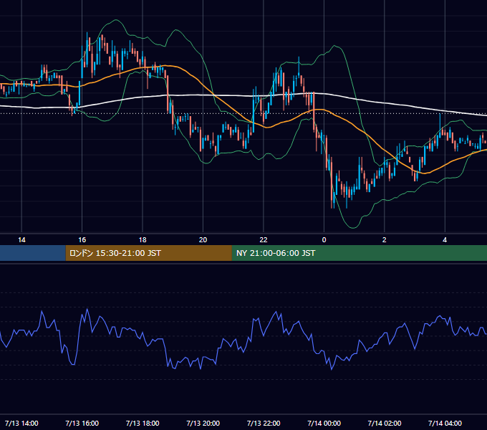This screenshot has width=487, height=430.
Task: Click hour label 4 on price chart axis
Action: (445, 240)
